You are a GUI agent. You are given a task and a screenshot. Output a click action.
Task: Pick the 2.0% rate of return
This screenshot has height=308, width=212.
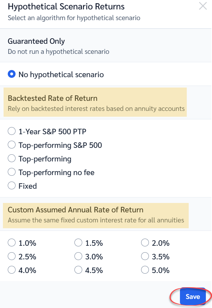145,243
